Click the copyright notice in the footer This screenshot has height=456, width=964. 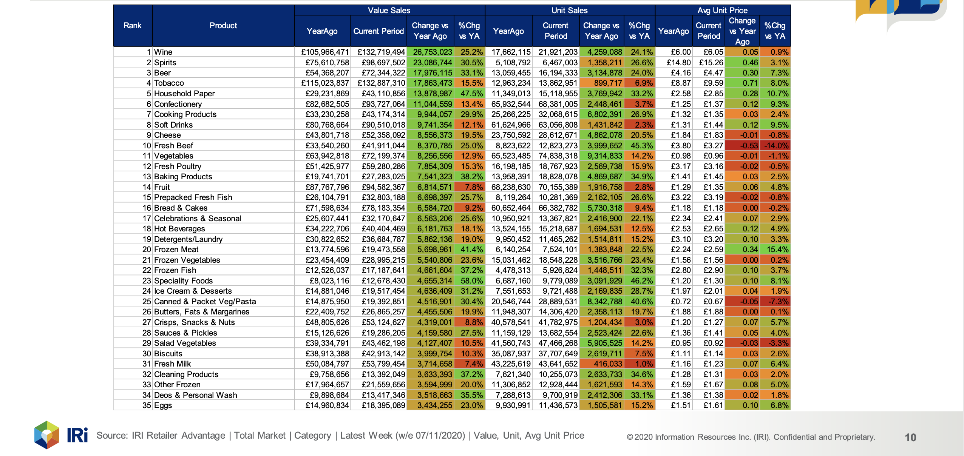pos(751,437)
